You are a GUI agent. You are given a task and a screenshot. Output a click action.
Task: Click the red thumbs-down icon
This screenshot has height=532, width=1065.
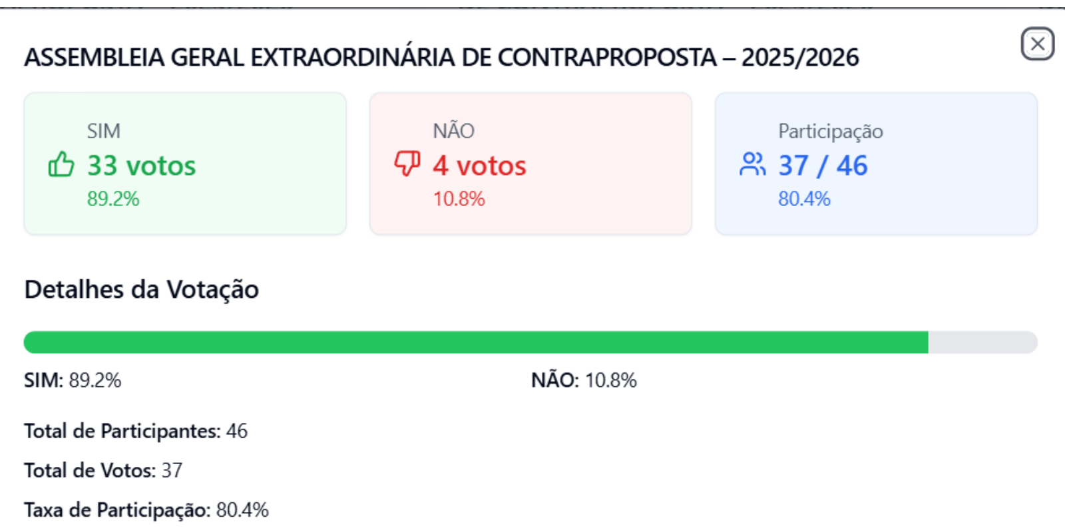[407, 164]
